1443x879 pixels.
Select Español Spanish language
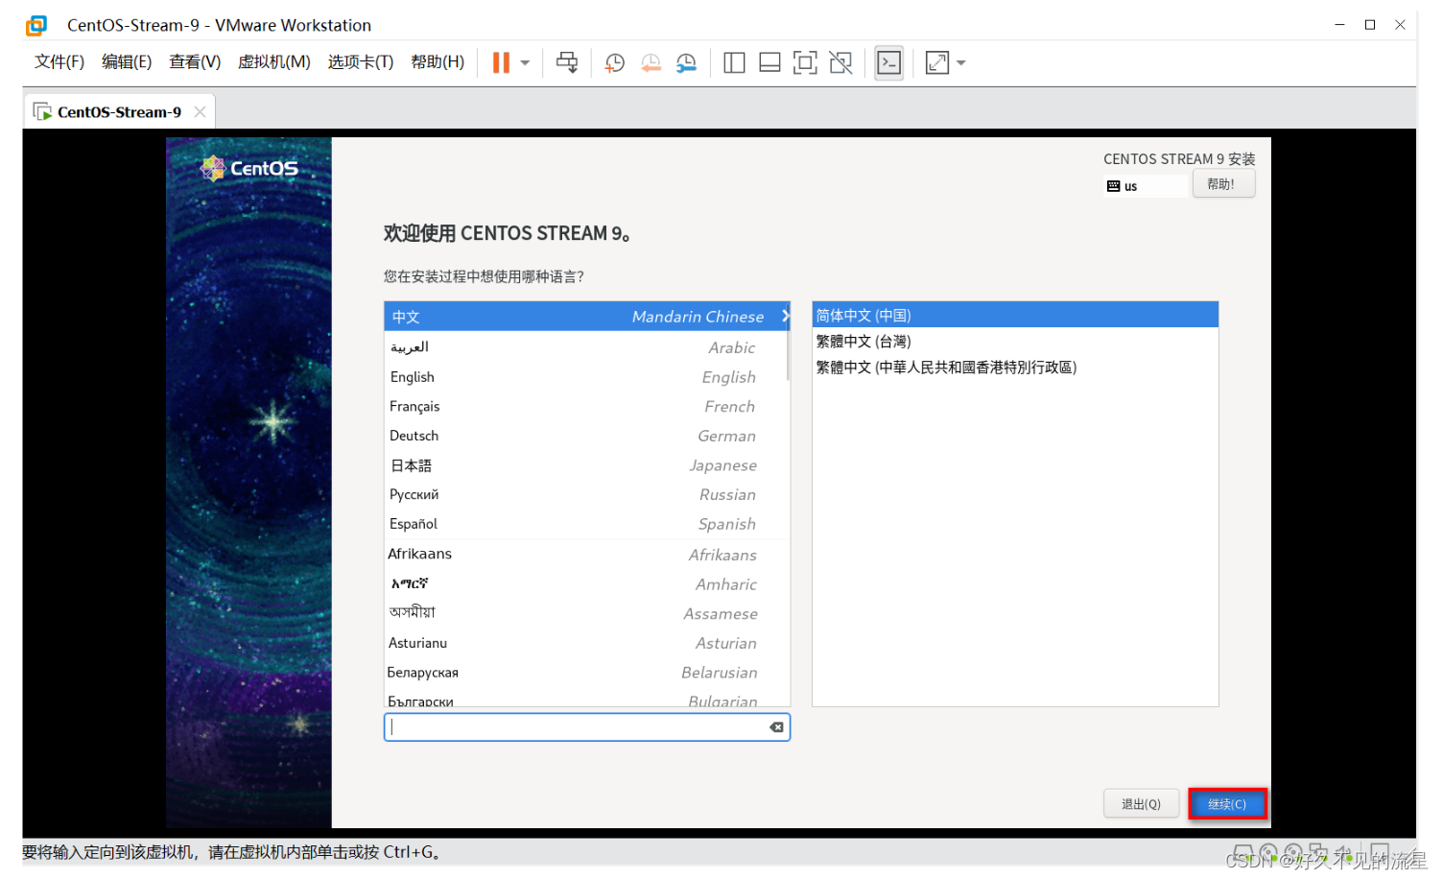[586, 524]
